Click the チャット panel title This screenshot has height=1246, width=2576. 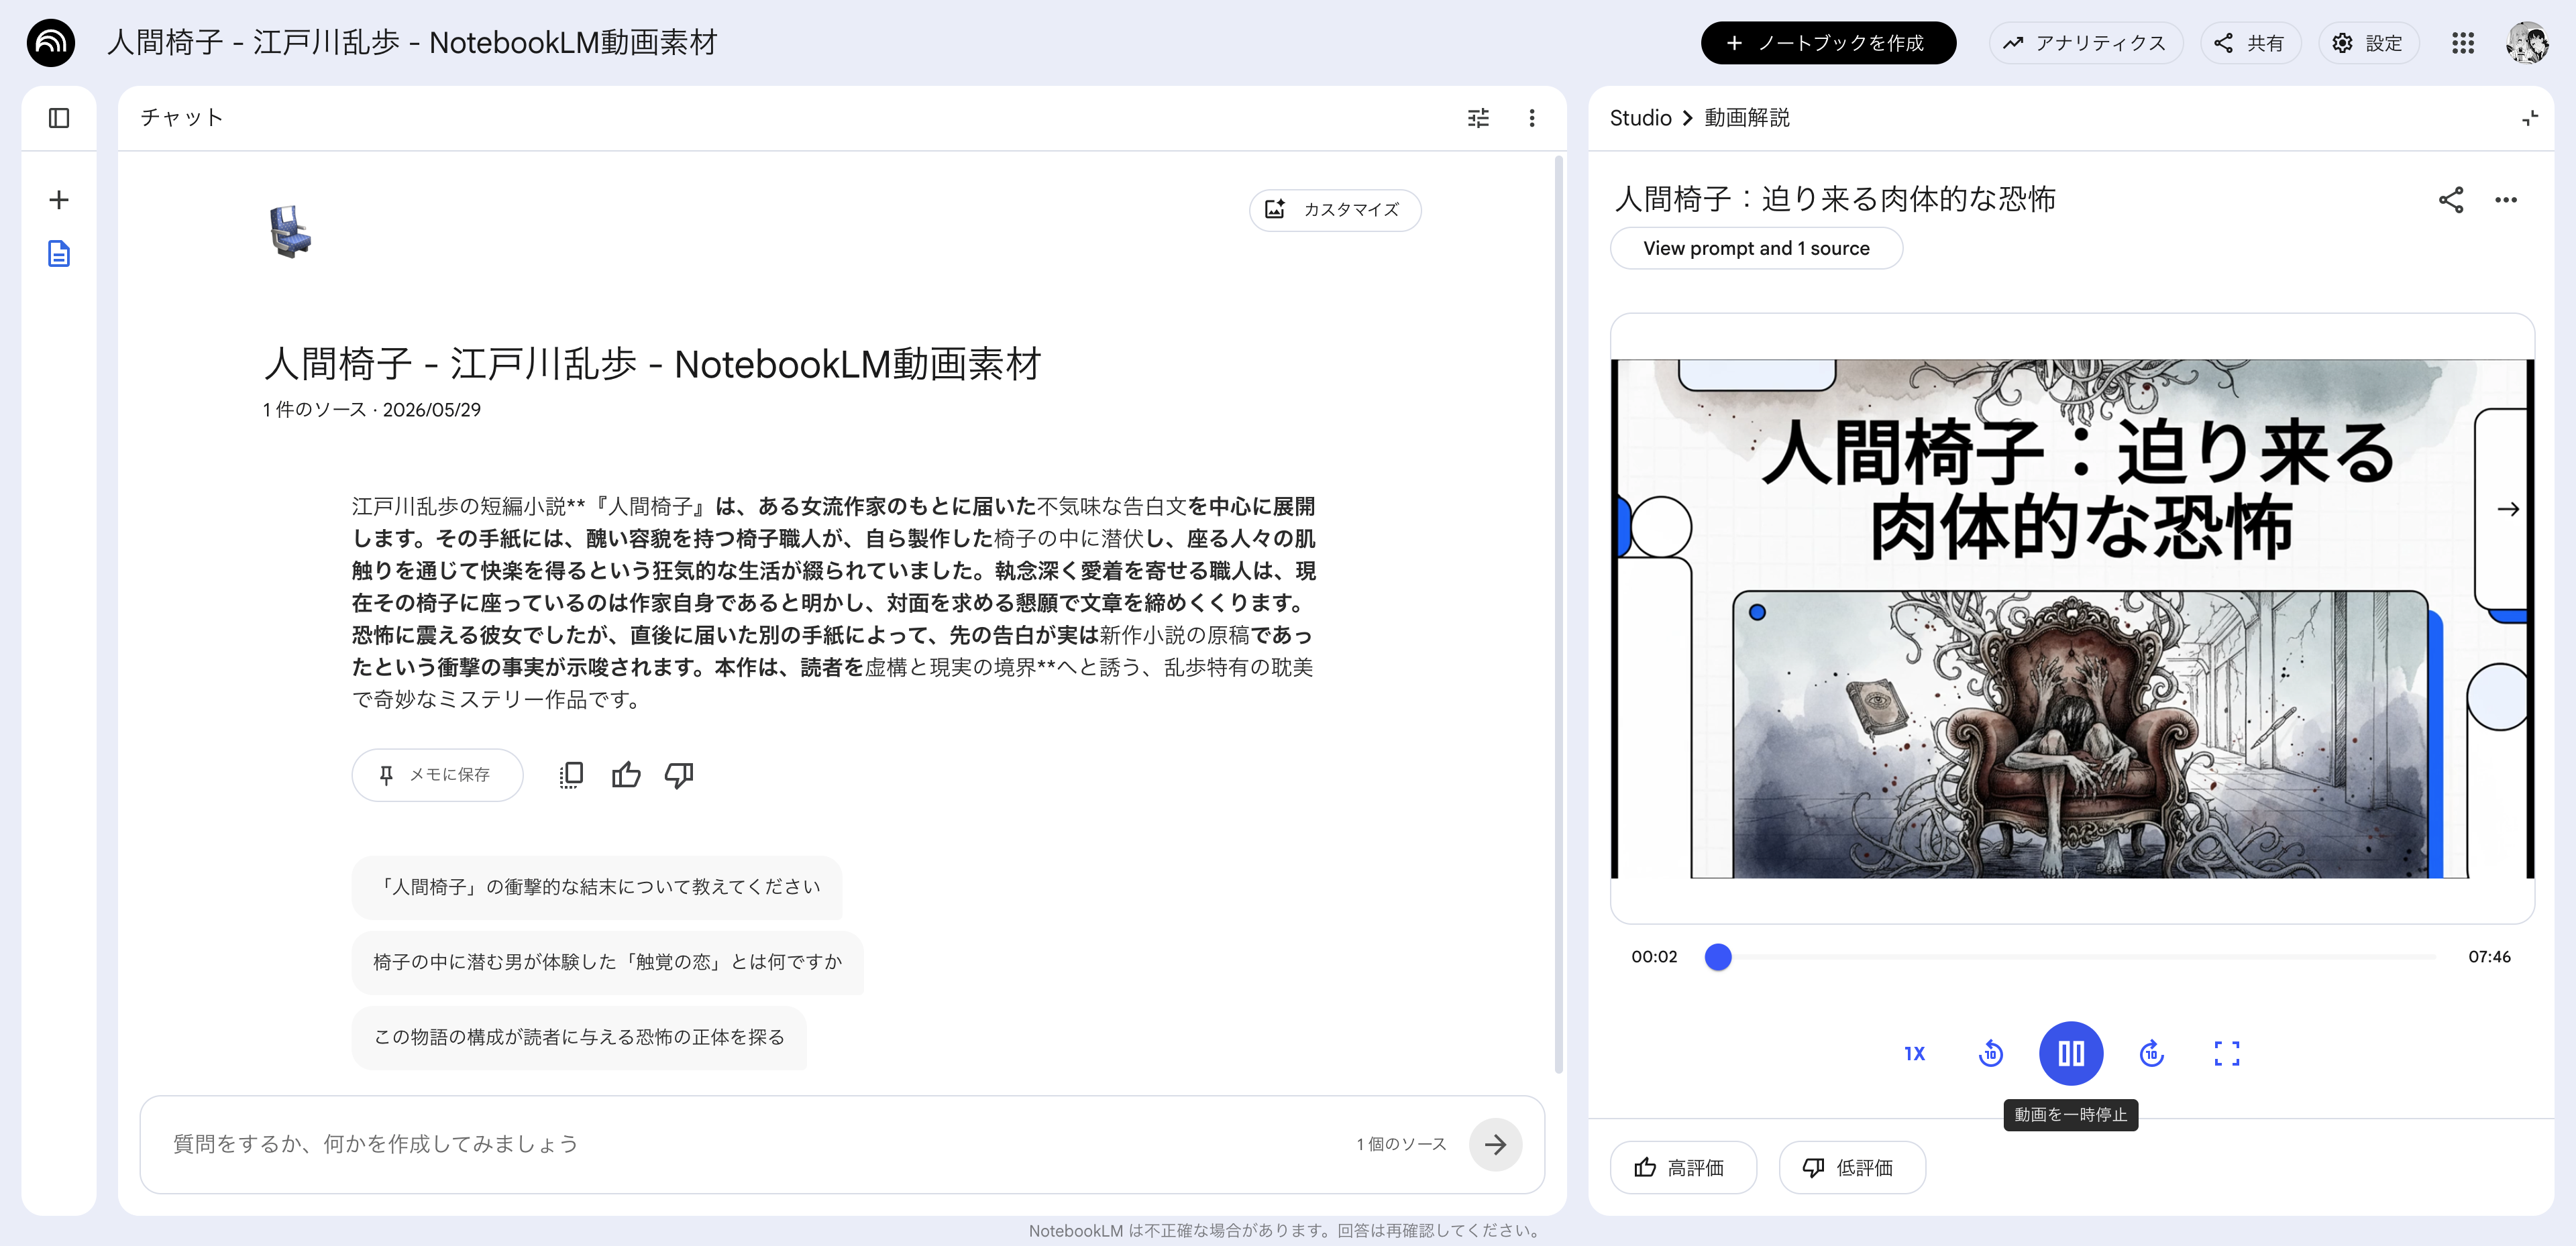tap(182, 118)
